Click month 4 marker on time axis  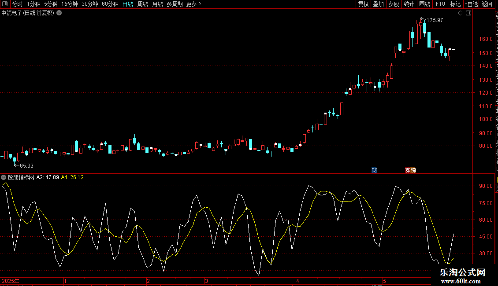[x=297, y=281]
